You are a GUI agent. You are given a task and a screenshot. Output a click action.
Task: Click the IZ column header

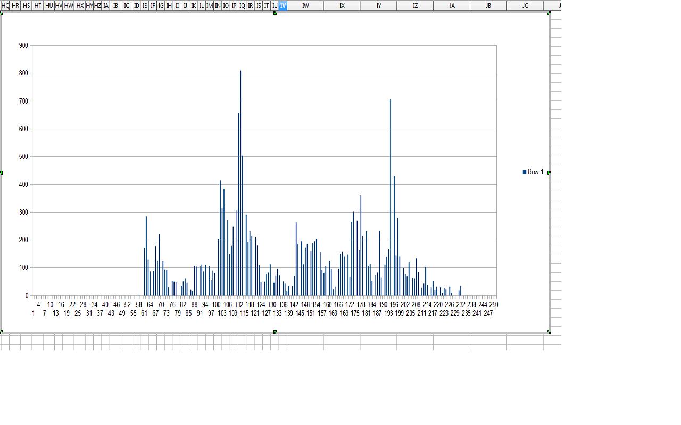click(x=415, y=5)
